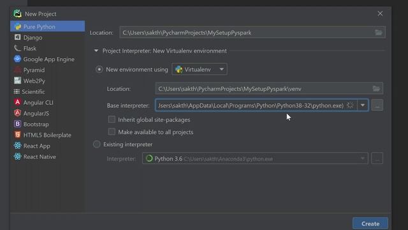The image size is (408, 230).
Task: Browse folder for project Location
Action: coord(379,33)
